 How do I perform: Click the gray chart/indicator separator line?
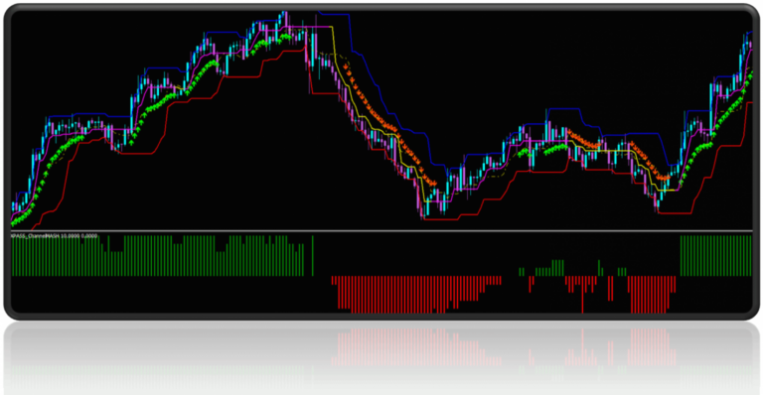coord(381,231)
